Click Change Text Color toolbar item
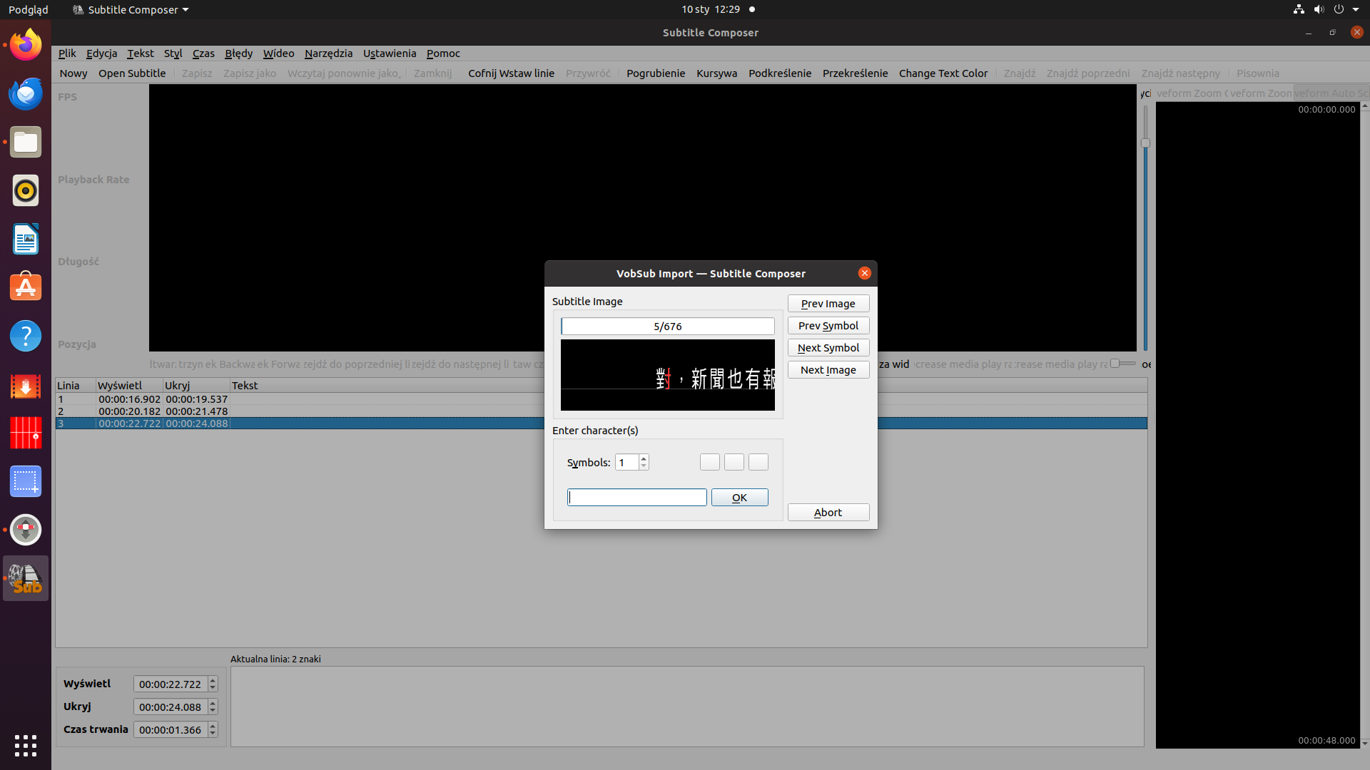 [x=943, y=73]
